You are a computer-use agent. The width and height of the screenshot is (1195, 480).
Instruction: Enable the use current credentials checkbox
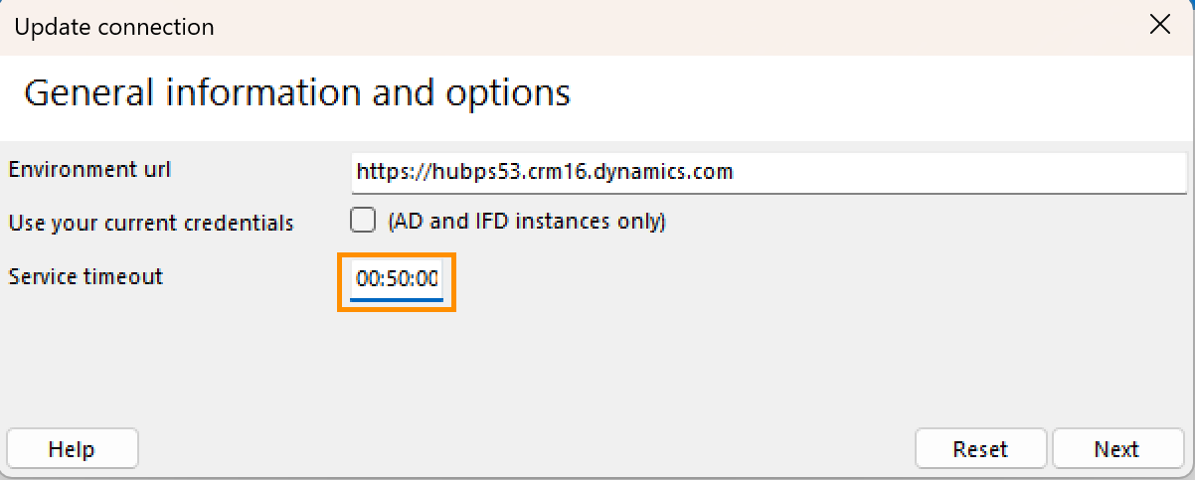pos(363,220)
